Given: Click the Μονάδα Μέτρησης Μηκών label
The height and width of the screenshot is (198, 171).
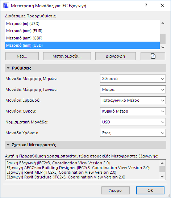Looking at the screenshot, I should 32,79.
